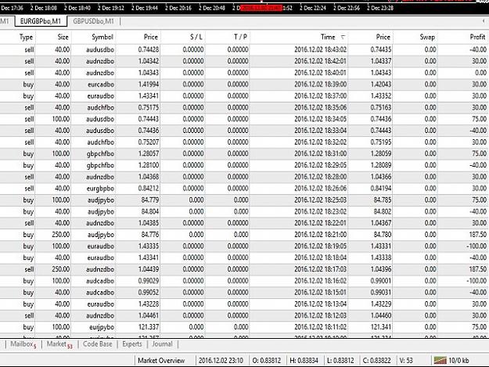
Task: Click the V: 53 status value
Action: (406, 361)
